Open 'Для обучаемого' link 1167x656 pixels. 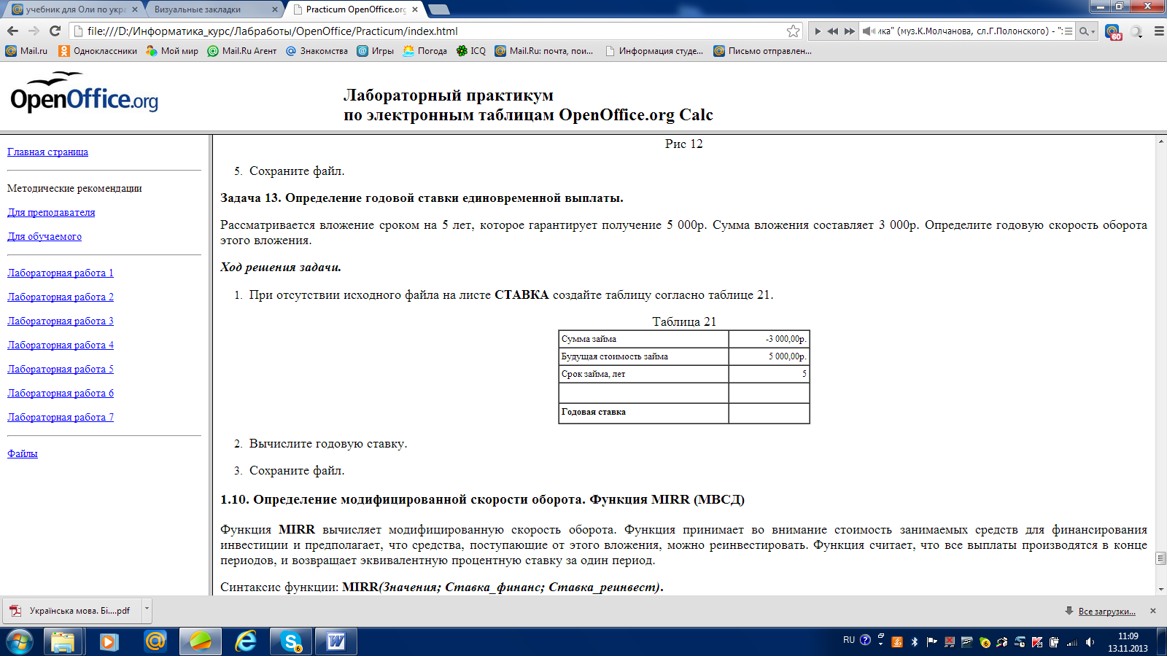coord(44,236)
